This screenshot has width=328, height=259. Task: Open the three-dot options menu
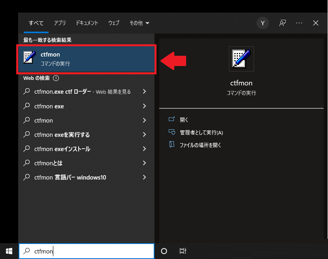[x=299, y=23]
